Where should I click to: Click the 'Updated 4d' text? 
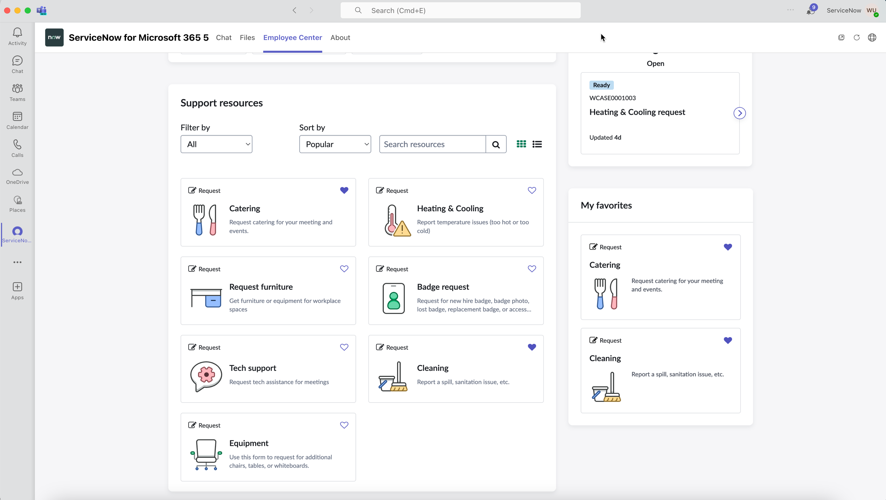[605, 137]
